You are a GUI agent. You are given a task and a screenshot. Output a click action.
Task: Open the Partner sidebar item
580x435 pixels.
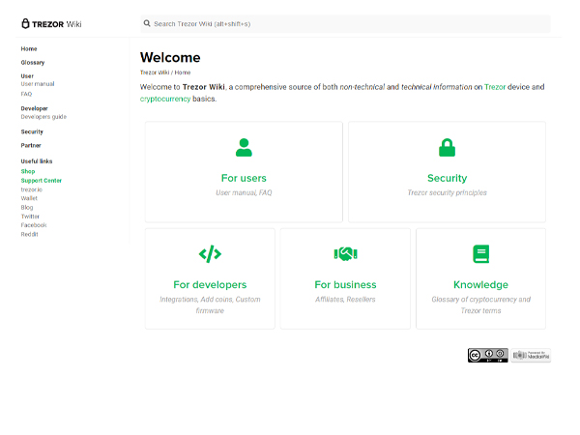click(31, 145)
